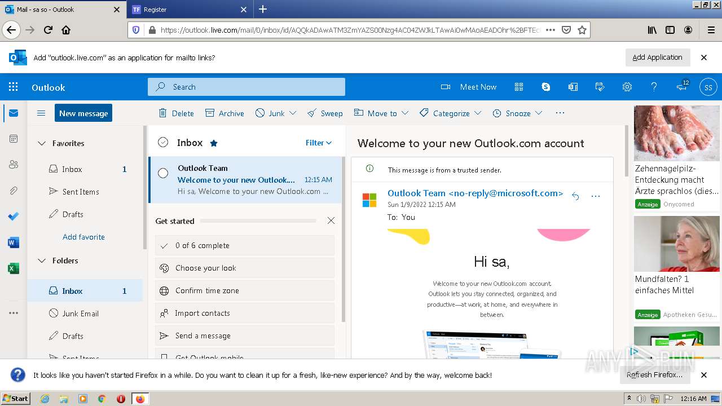Compose with New message button
722x406 pixels.
(83, 113)
